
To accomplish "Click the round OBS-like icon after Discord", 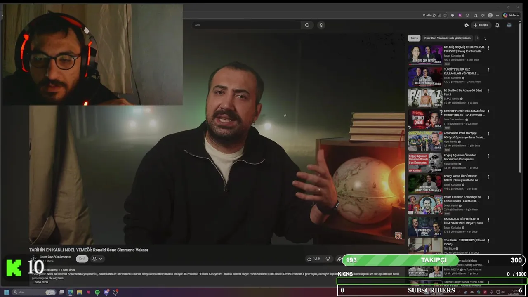I will (115, 292).
